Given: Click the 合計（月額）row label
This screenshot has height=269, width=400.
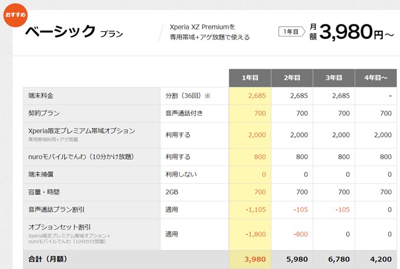Looking at the screenshot, I should click(x=52, y=259).
